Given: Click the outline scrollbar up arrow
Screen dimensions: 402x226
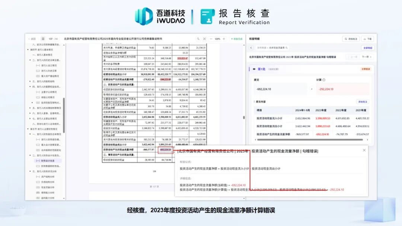Looking at the screenshot, I should tap(64, 45).
